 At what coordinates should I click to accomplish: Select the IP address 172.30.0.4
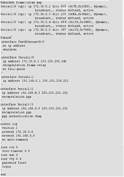pos(42,22)
